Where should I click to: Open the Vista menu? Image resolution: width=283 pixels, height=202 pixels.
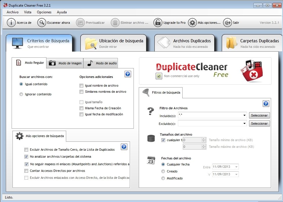[x=28, y=12]
